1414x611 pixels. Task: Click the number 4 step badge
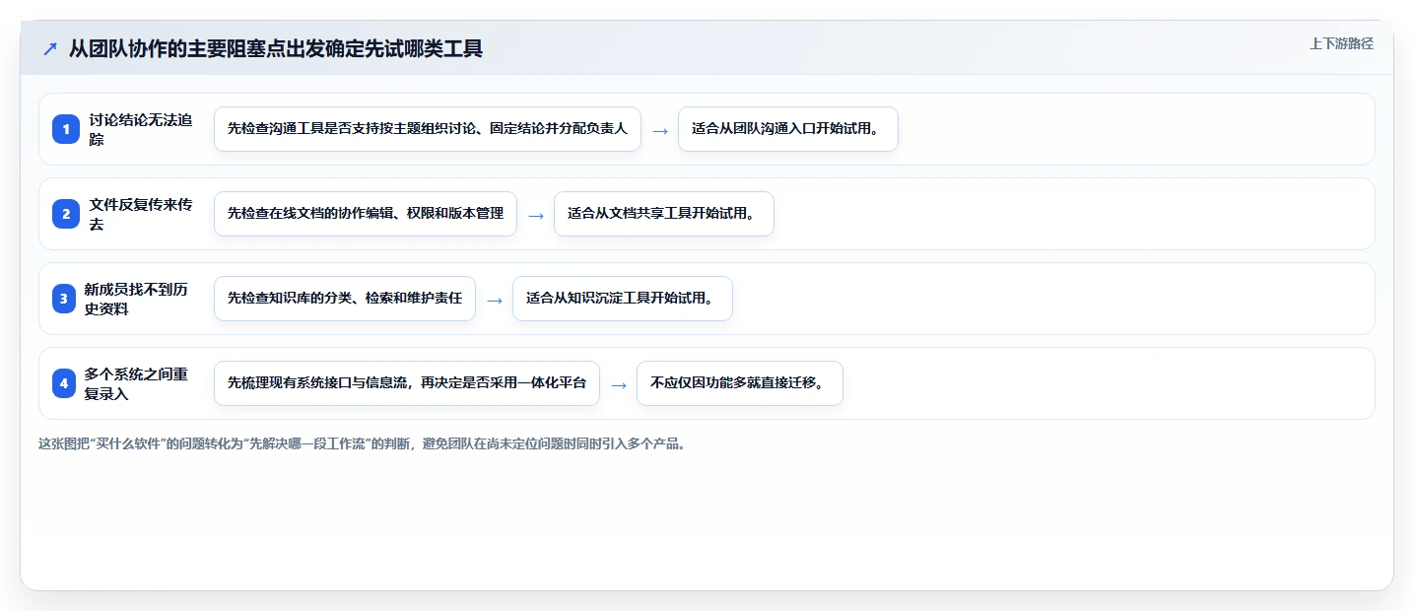pyautogui.click(x=64, y=383)
